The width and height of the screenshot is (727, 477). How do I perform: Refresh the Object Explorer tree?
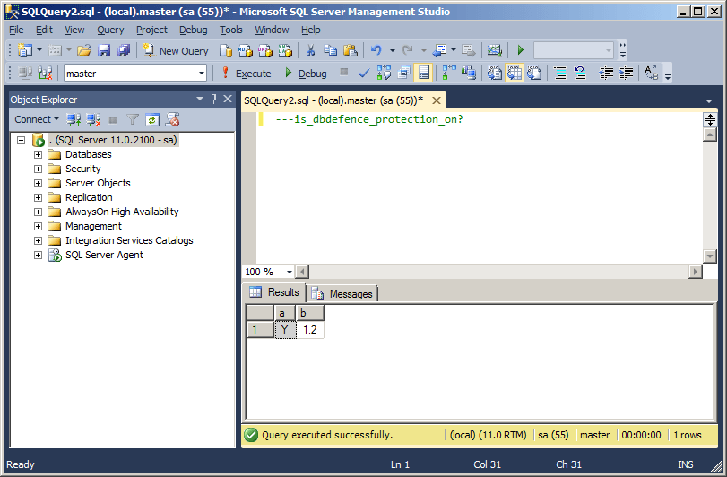(152, 119)
